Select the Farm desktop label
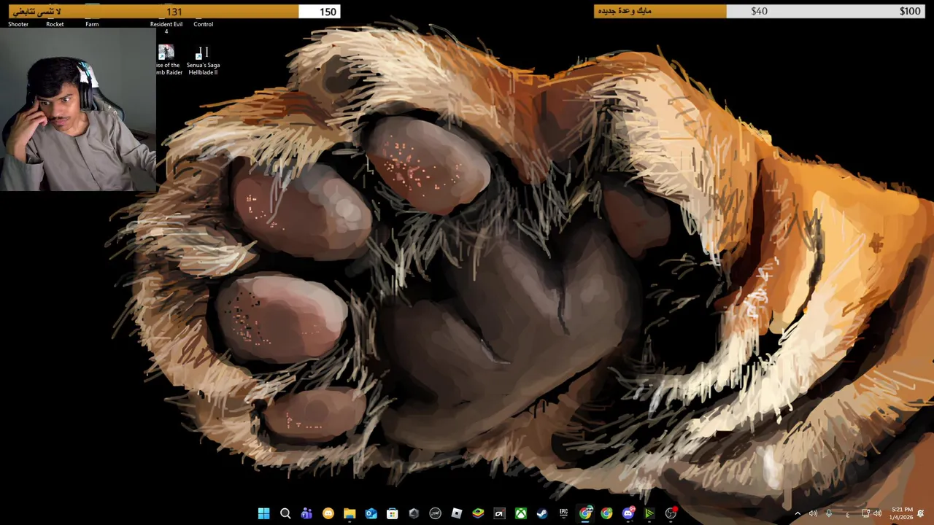 point(92,24)
